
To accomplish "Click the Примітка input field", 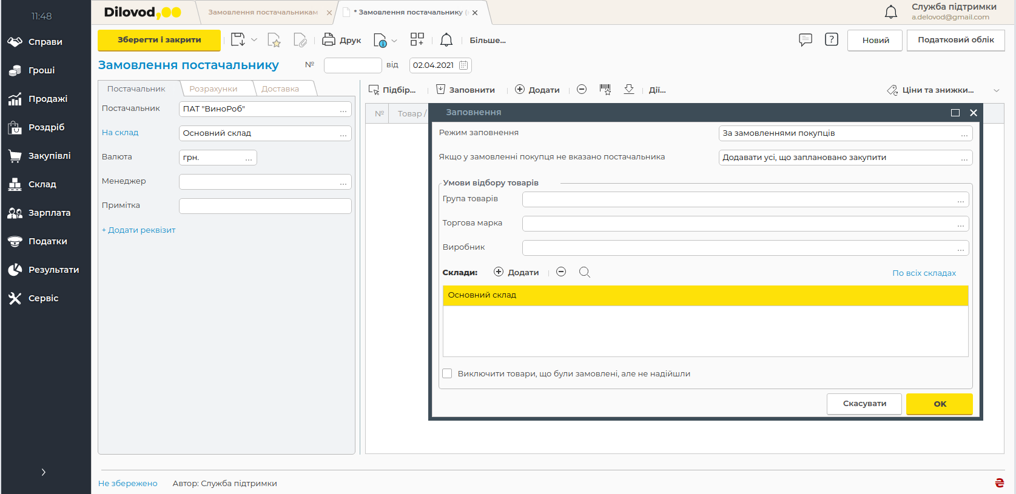I will pos(265,206).
